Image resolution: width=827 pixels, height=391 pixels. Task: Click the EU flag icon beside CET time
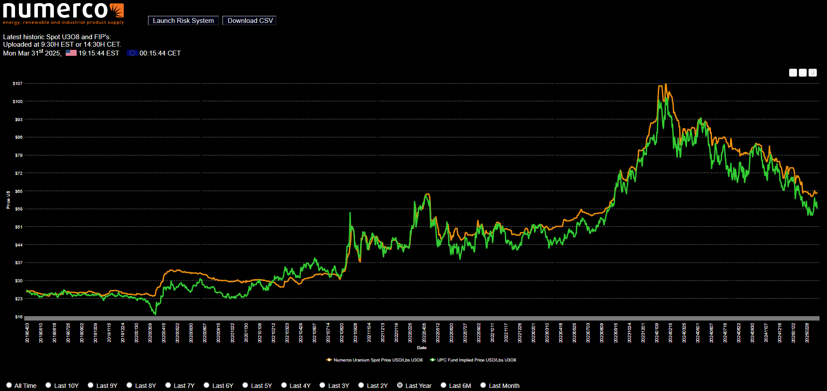tap(132, 53)
